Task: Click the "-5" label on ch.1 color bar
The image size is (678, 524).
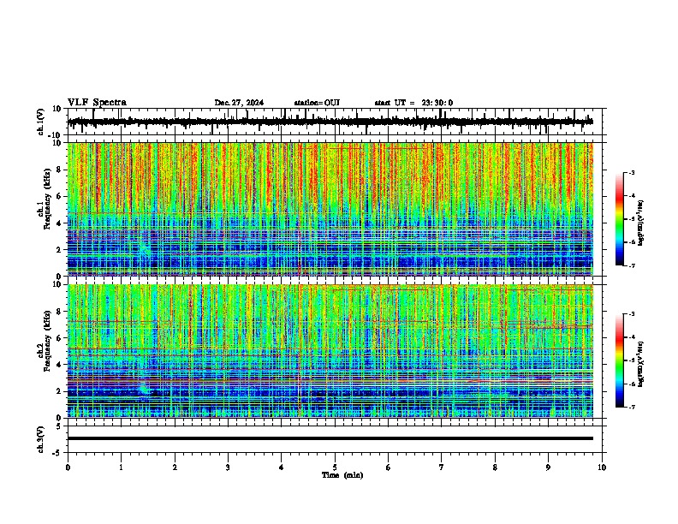Action: (x=632, y=219)
